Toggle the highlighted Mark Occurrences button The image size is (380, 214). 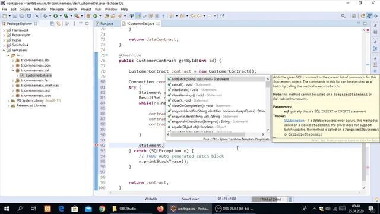pyautogui.click(x=138, y=16)
